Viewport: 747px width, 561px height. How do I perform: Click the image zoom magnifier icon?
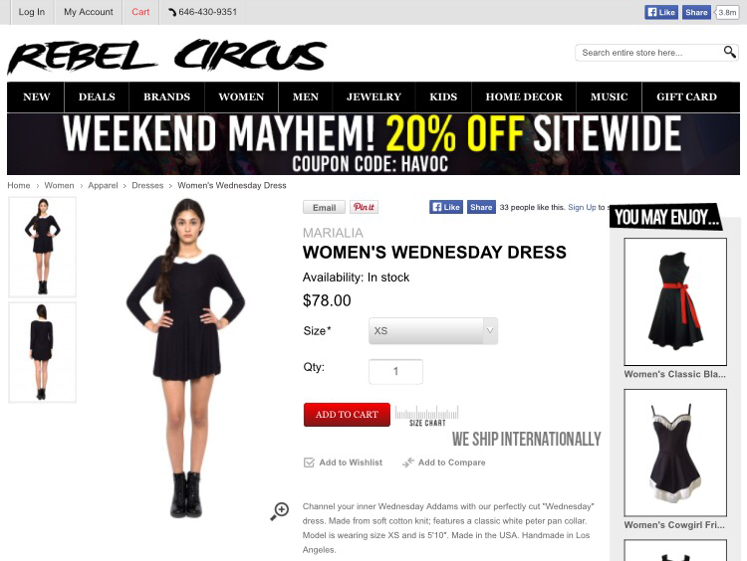[280, 511]
